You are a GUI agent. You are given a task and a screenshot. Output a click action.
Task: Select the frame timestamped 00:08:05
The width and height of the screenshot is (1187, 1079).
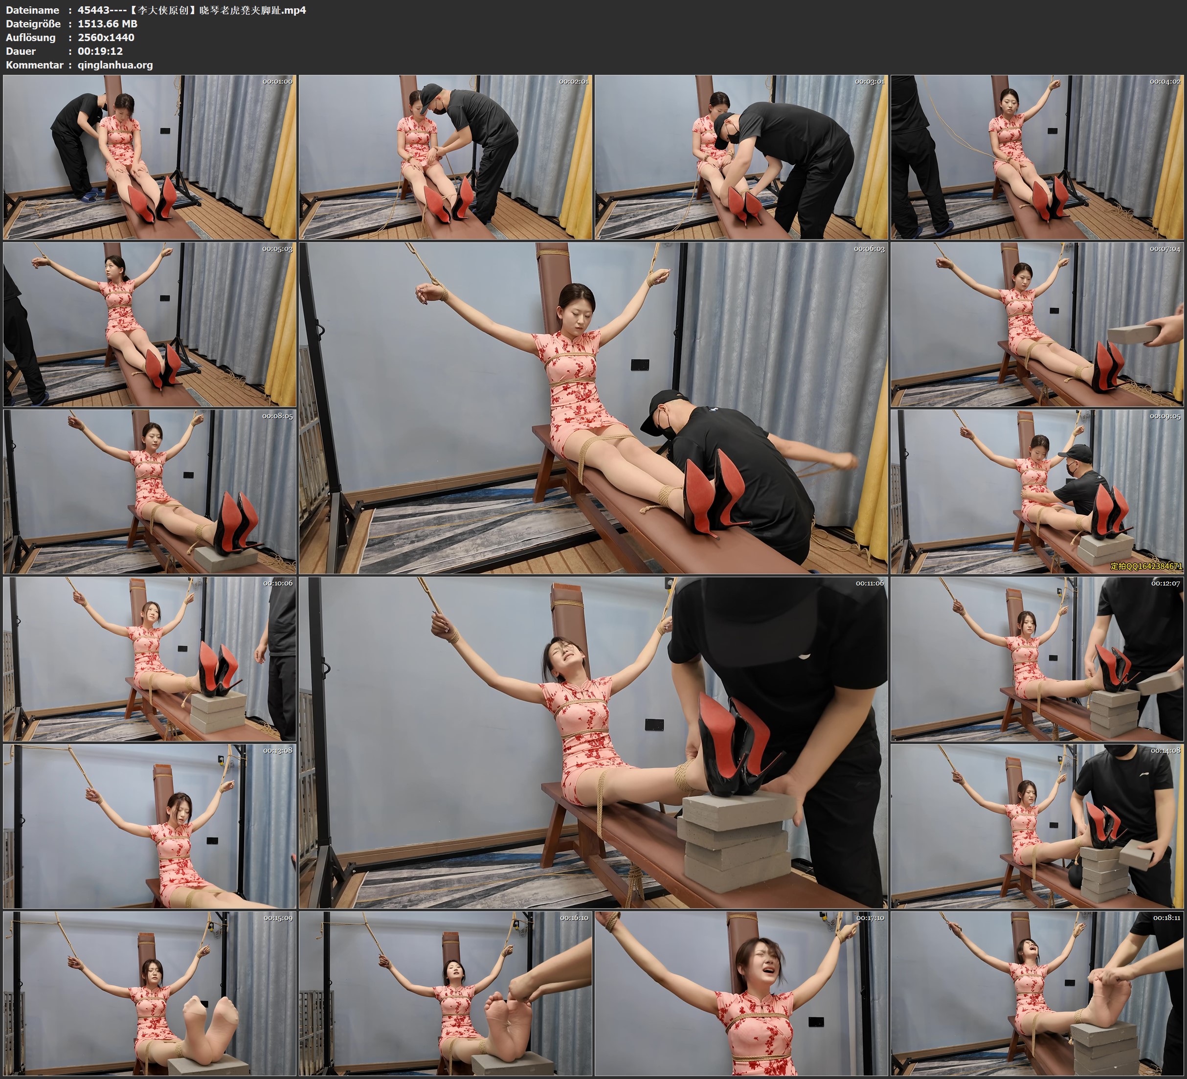(150, 492)
